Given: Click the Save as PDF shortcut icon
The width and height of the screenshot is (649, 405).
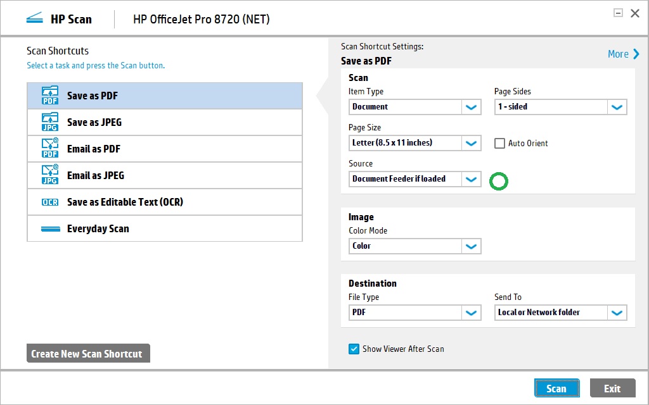Looking at the screenshot, I should coord(50,96).
